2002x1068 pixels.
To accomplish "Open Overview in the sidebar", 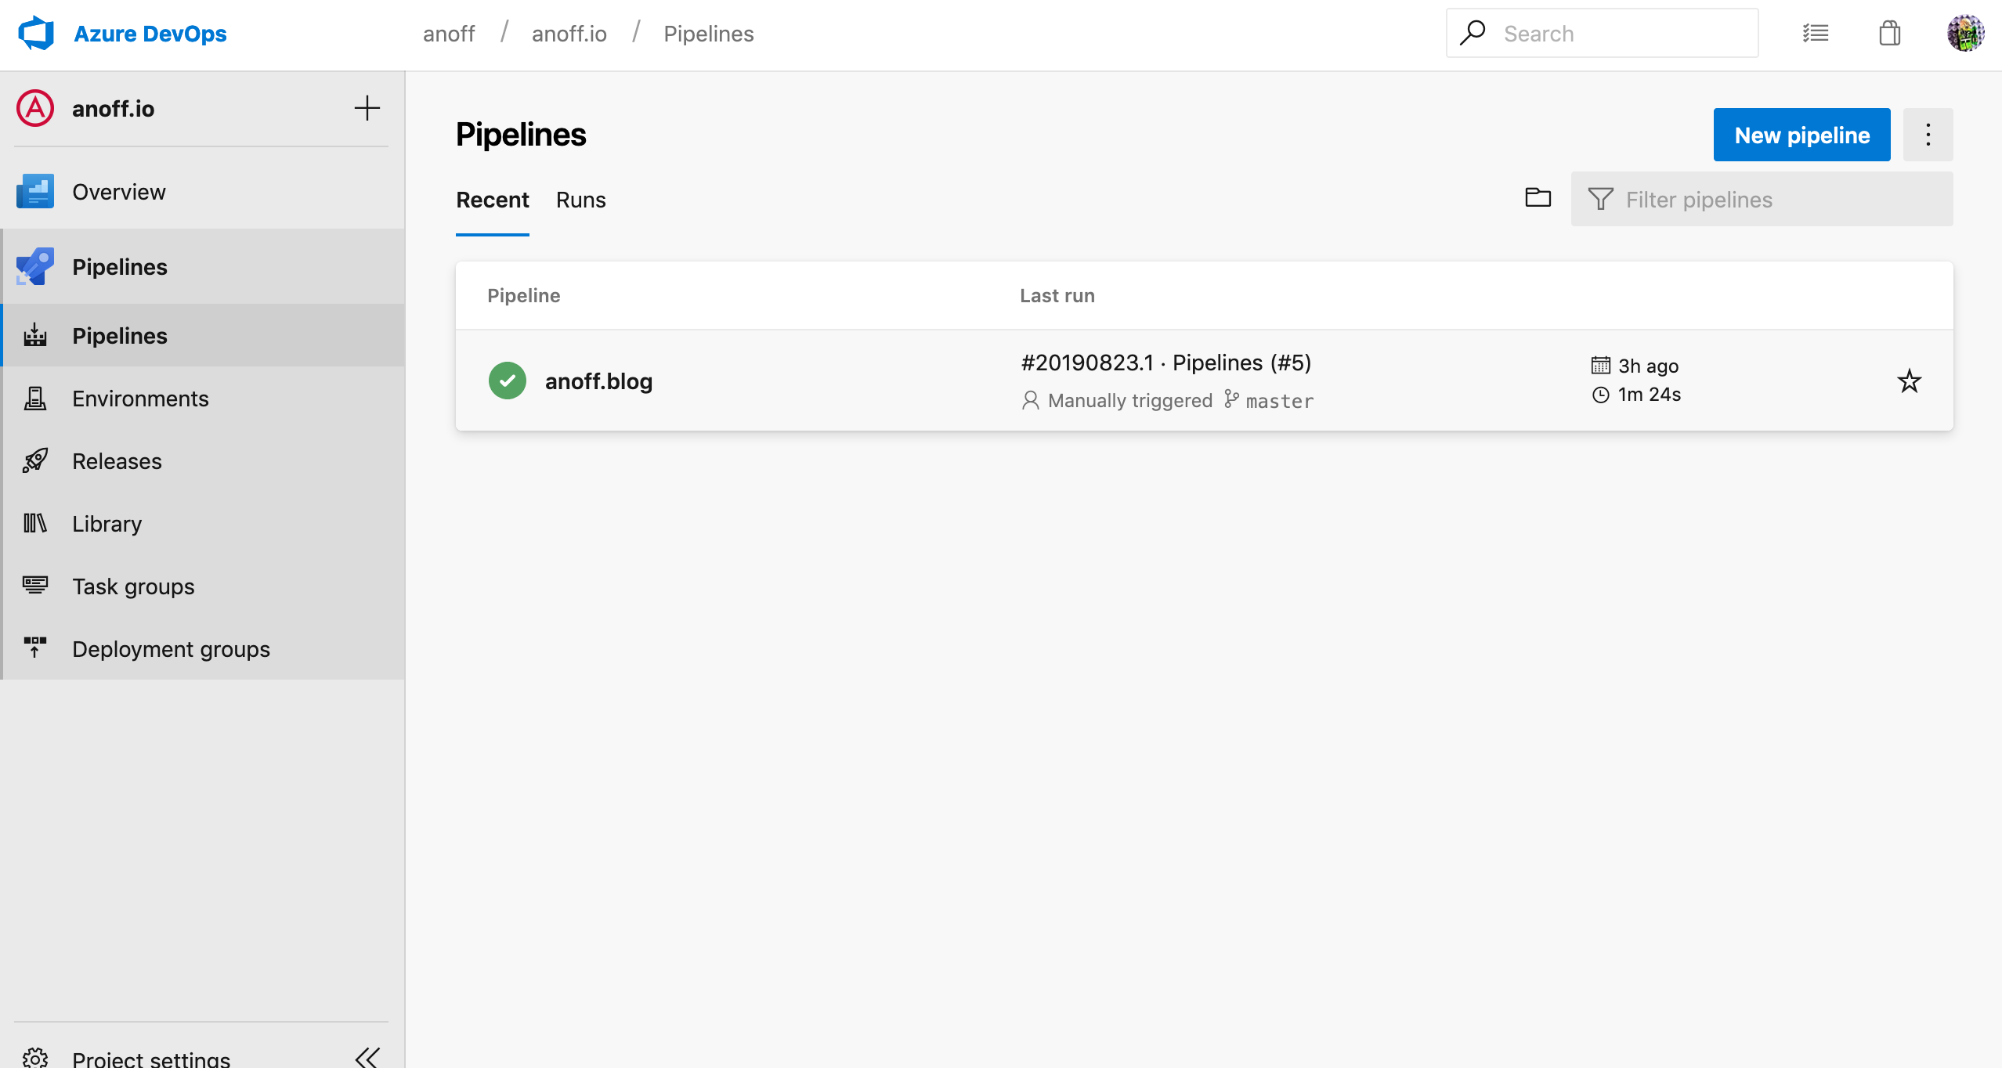I will point(202,192).
